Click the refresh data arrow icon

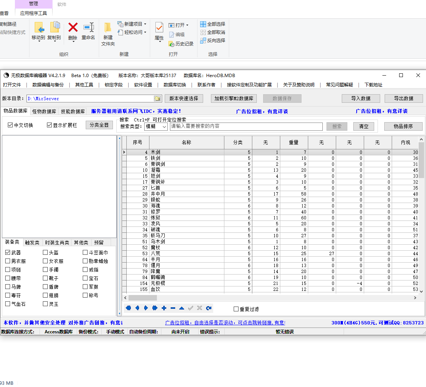[x=209, y=308]
